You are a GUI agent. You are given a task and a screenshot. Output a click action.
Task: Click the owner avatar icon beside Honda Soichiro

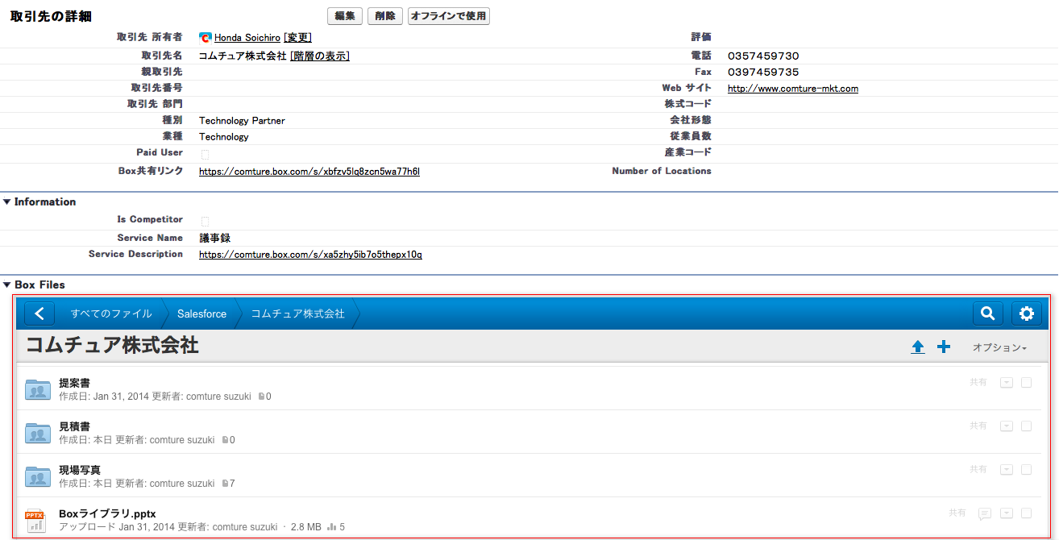(206, 38)
